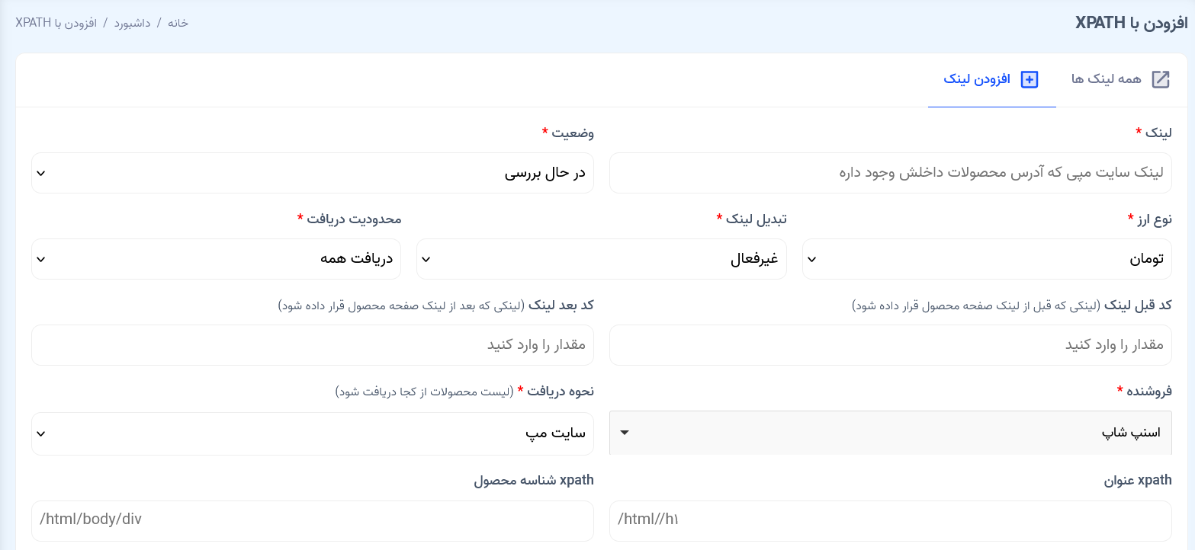This screenshot has width=1195, height=550.
Task: Click the xpath عنوان input field
Action: click(891, 520)
